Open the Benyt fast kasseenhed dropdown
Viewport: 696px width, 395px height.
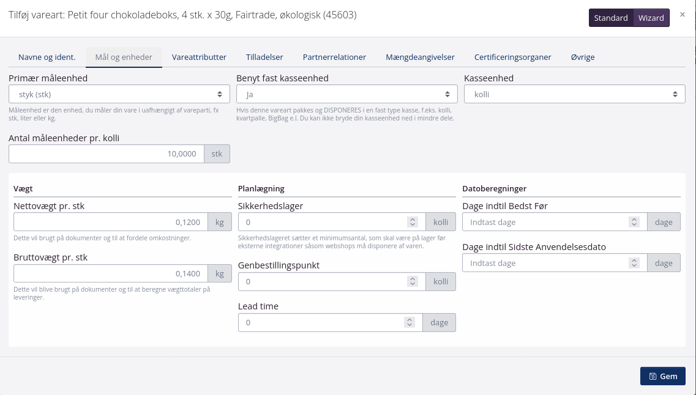click(346, 94)
